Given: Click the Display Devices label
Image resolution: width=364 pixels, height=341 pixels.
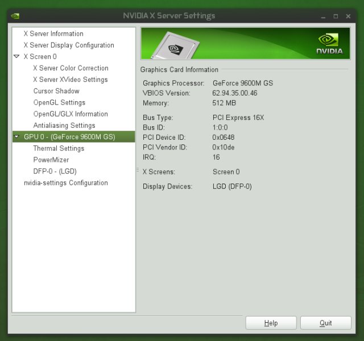Looking at the screenshot, I should (168, 186).
